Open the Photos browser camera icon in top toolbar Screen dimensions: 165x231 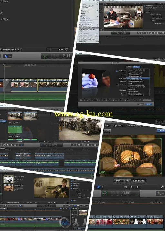[151, 33]
